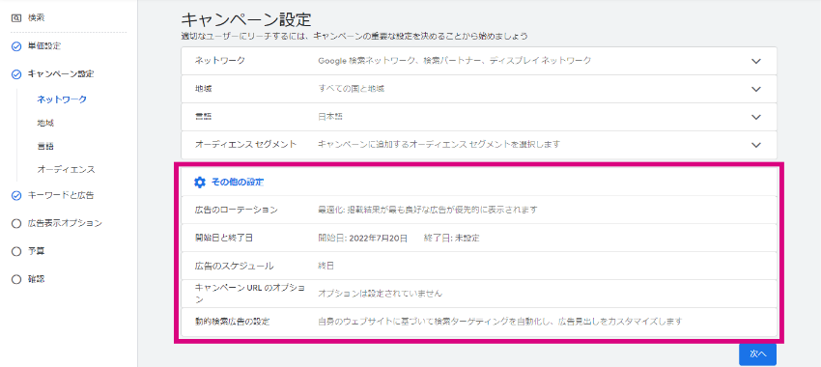Expand the オーディエンス セグメント row chevron
Screen dimensions: 821x367
pyautogui.click(x=755, y=145)
